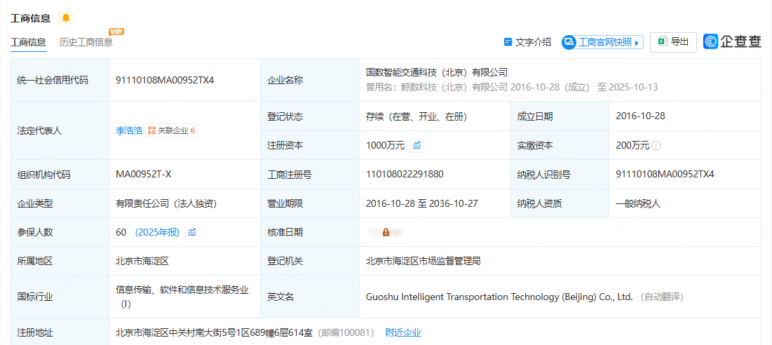Click the 文字介绍 button
This screenshot has height=345, width=772.
pos(527,42)
